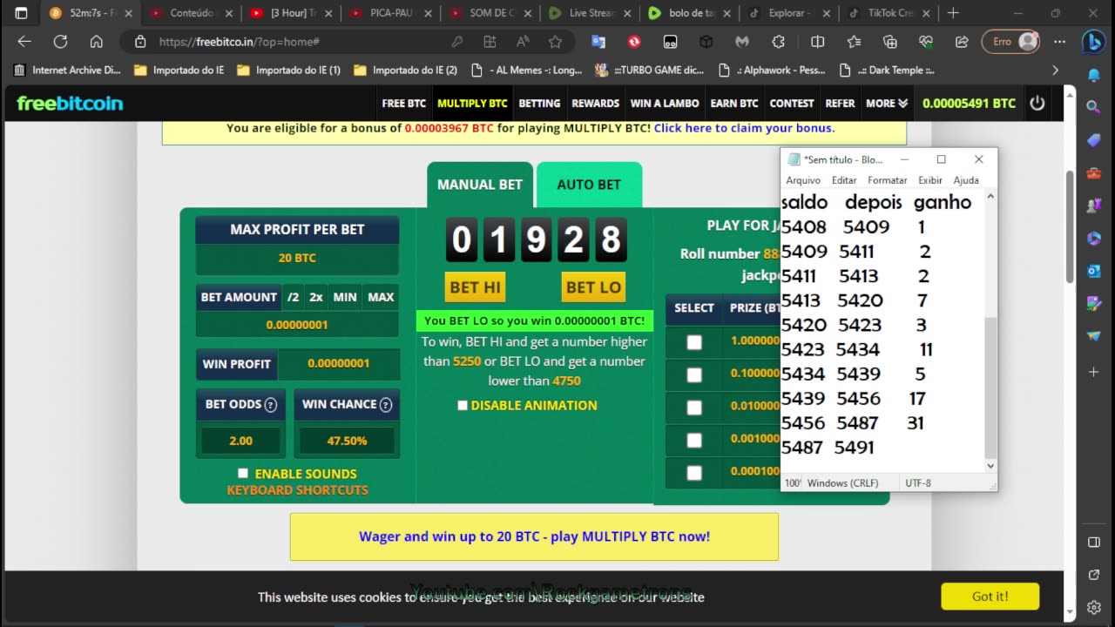Set bet amount to MIN

click(x=345, y=297)
